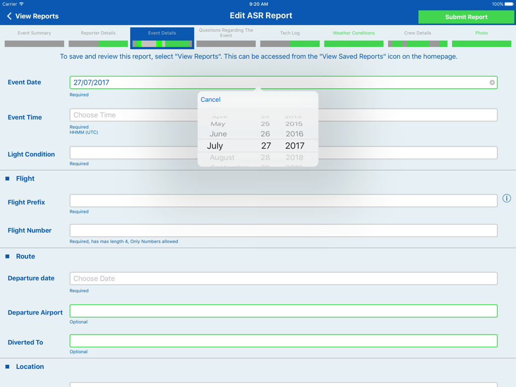Pick year 2016 in date picker
This screenshot has width=516, height=387.
(294, 134)
